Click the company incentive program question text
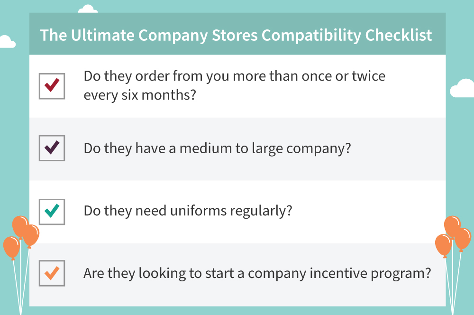 point(257,274)
